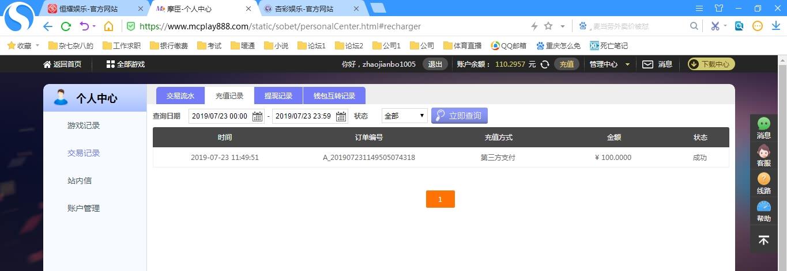
Task: Open the browser skin shirt icon
Action: [x=718, y=8]
